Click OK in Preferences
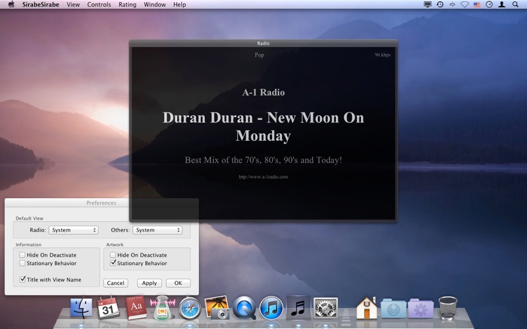This screenshot has width=527, height=329. tap(178, 283)
